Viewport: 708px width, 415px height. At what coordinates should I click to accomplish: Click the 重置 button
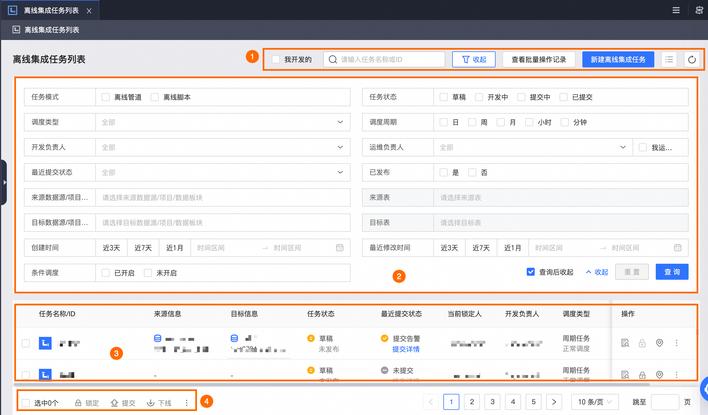[632, 272]
